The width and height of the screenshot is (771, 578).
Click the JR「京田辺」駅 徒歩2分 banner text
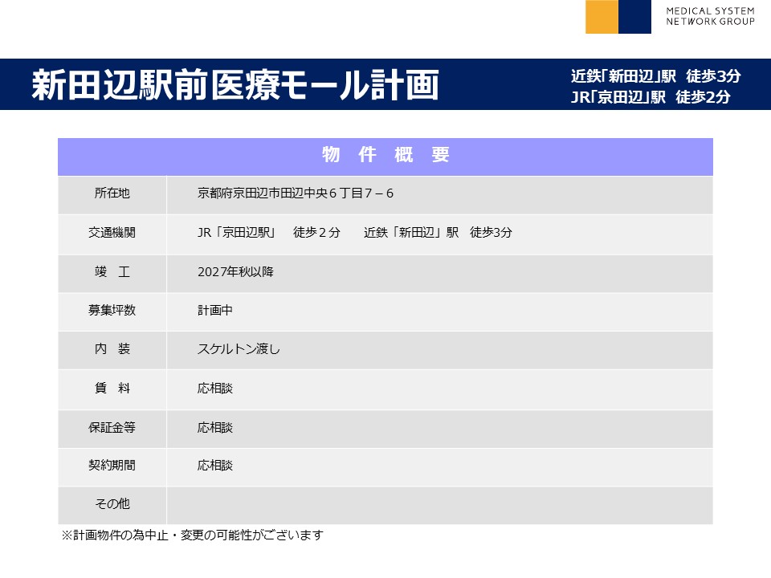(x=651, y=98)
